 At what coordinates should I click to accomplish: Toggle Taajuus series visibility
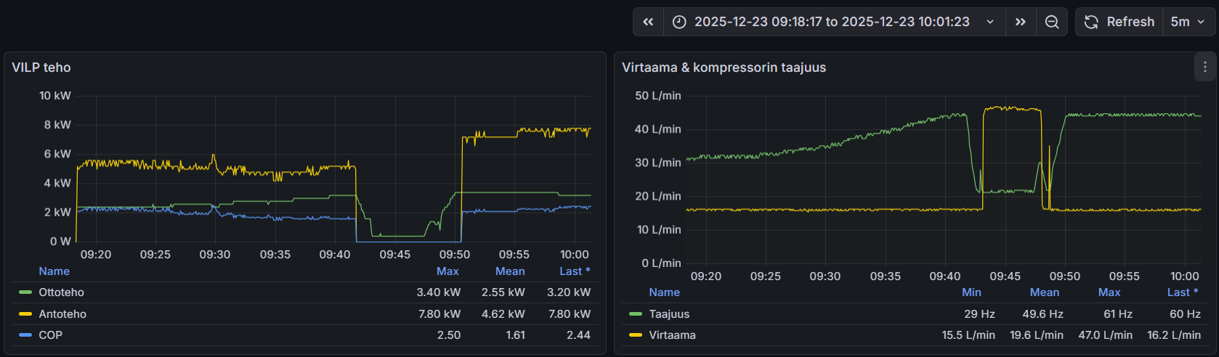pyautogui.click(x=669, y=314)
